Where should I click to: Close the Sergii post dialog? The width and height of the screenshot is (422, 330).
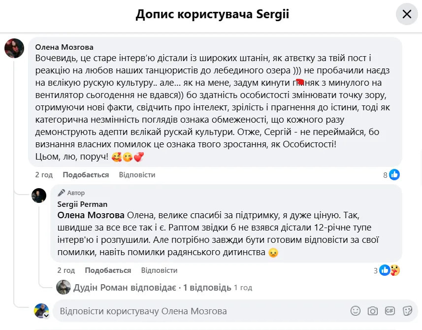tap(406, 14)
